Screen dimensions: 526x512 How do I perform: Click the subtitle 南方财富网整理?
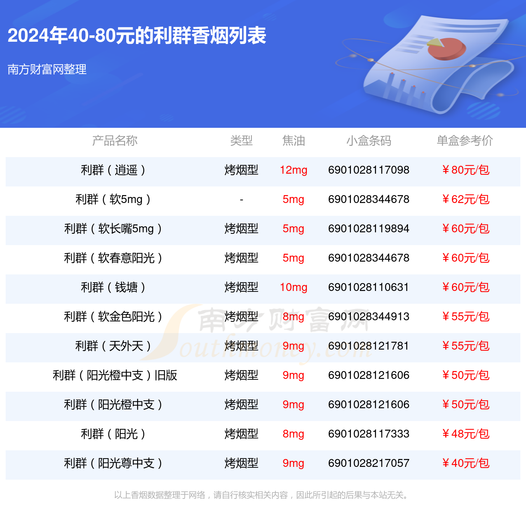[x=47, y=69]
